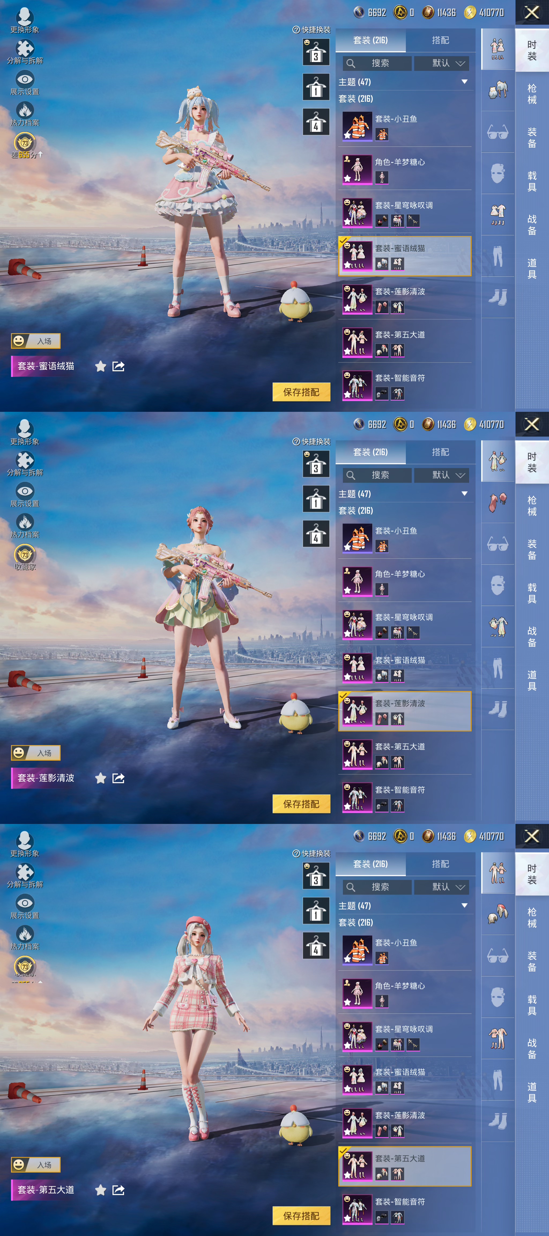Open shoes category on 蜜语绒猫 screen

coord(498,297)
